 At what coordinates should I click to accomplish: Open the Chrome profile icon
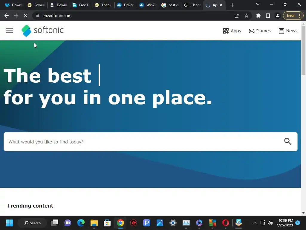point(278,16)
